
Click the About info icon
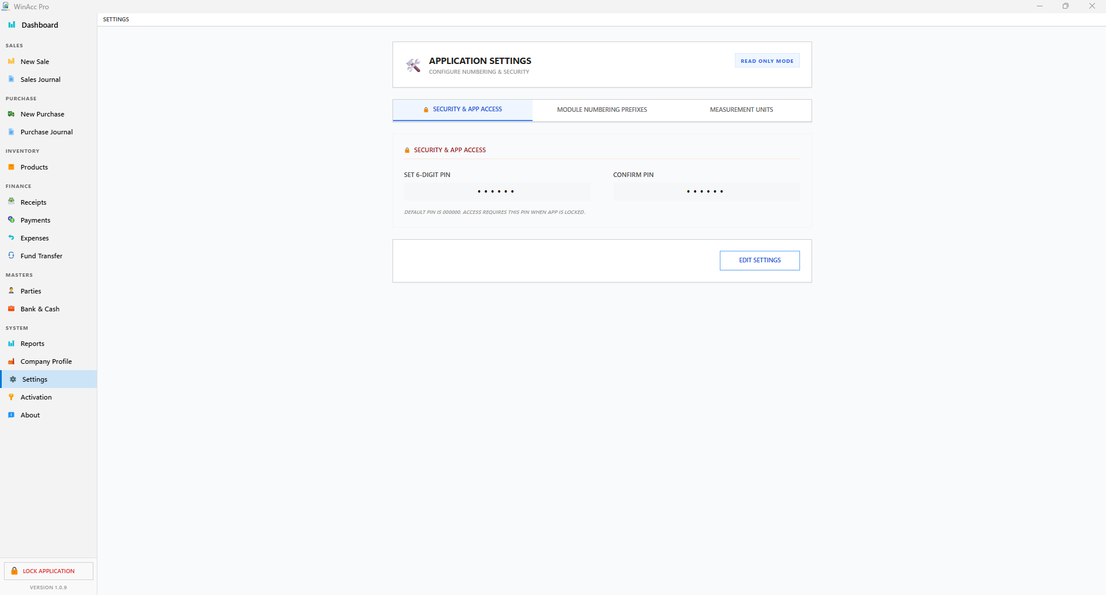11,415
